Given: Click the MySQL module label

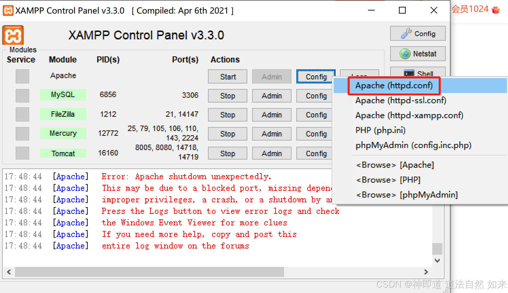Looking at the screenshot, I should point(63,95).
